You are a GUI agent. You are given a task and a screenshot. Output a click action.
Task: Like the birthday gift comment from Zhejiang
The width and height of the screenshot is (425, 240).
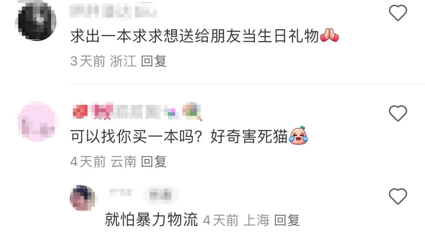[x=398, y=13]
